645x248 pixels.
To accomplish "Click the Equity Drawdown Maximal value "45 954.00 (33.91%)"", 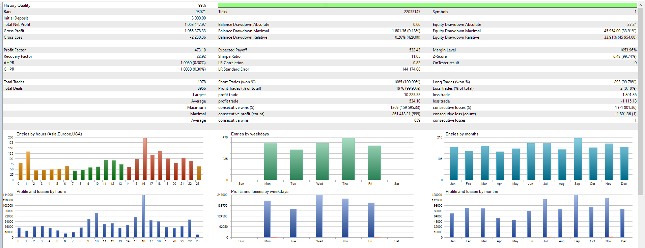I will pos(620,31).
